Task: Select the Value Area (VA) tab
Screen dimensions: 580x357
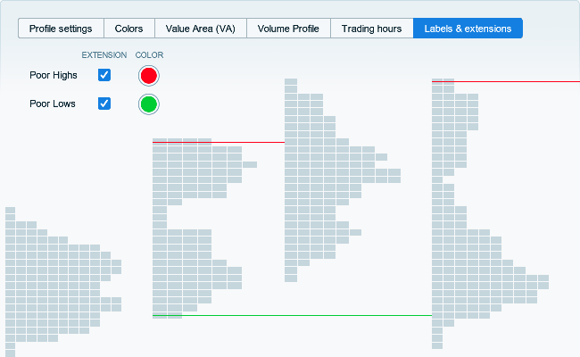Action: [x=200, y=29]
